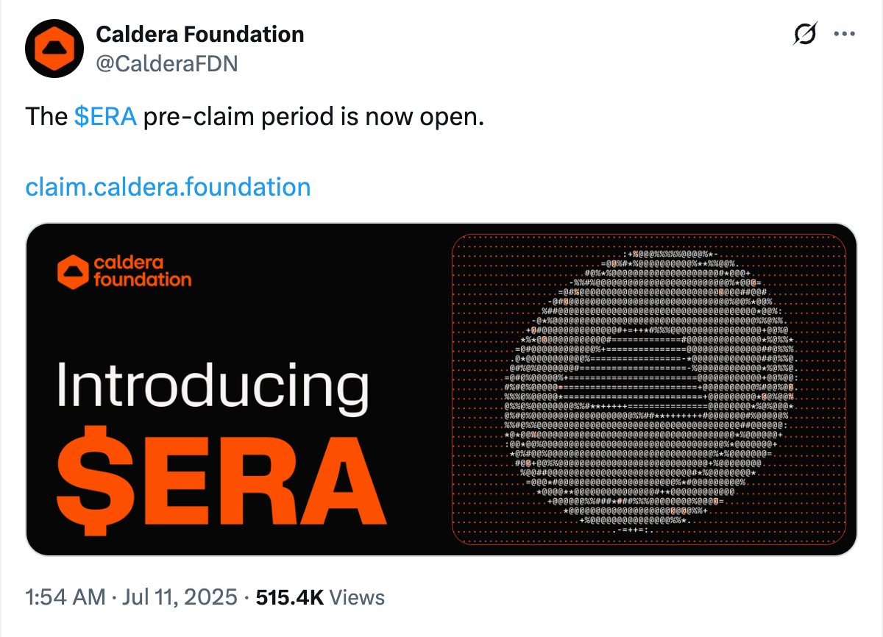The width and height of the screenshot is (883, 637).
Task: Click the blue $ERA cashtag in the post text
Action: pyautogui.click(x=105, y=117)
